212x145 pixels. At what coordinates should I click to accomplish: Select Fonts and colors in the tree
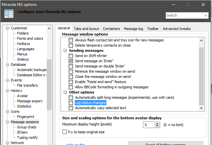coord(30,38)
